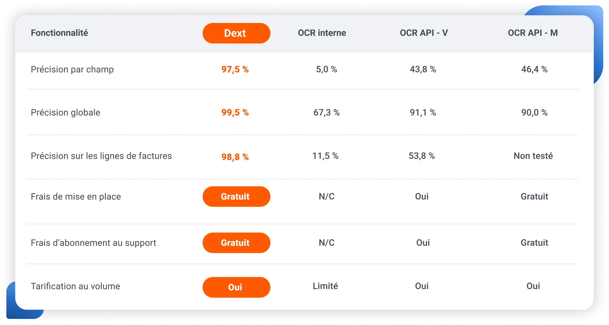Click the 91,1 % value under OCR API - V

[423, 113]
